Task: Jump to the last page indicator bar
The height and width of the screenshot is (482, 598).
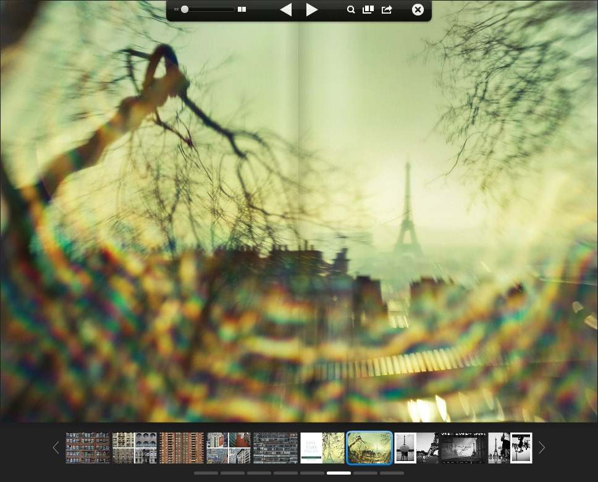Action: [x=392, y=473]
